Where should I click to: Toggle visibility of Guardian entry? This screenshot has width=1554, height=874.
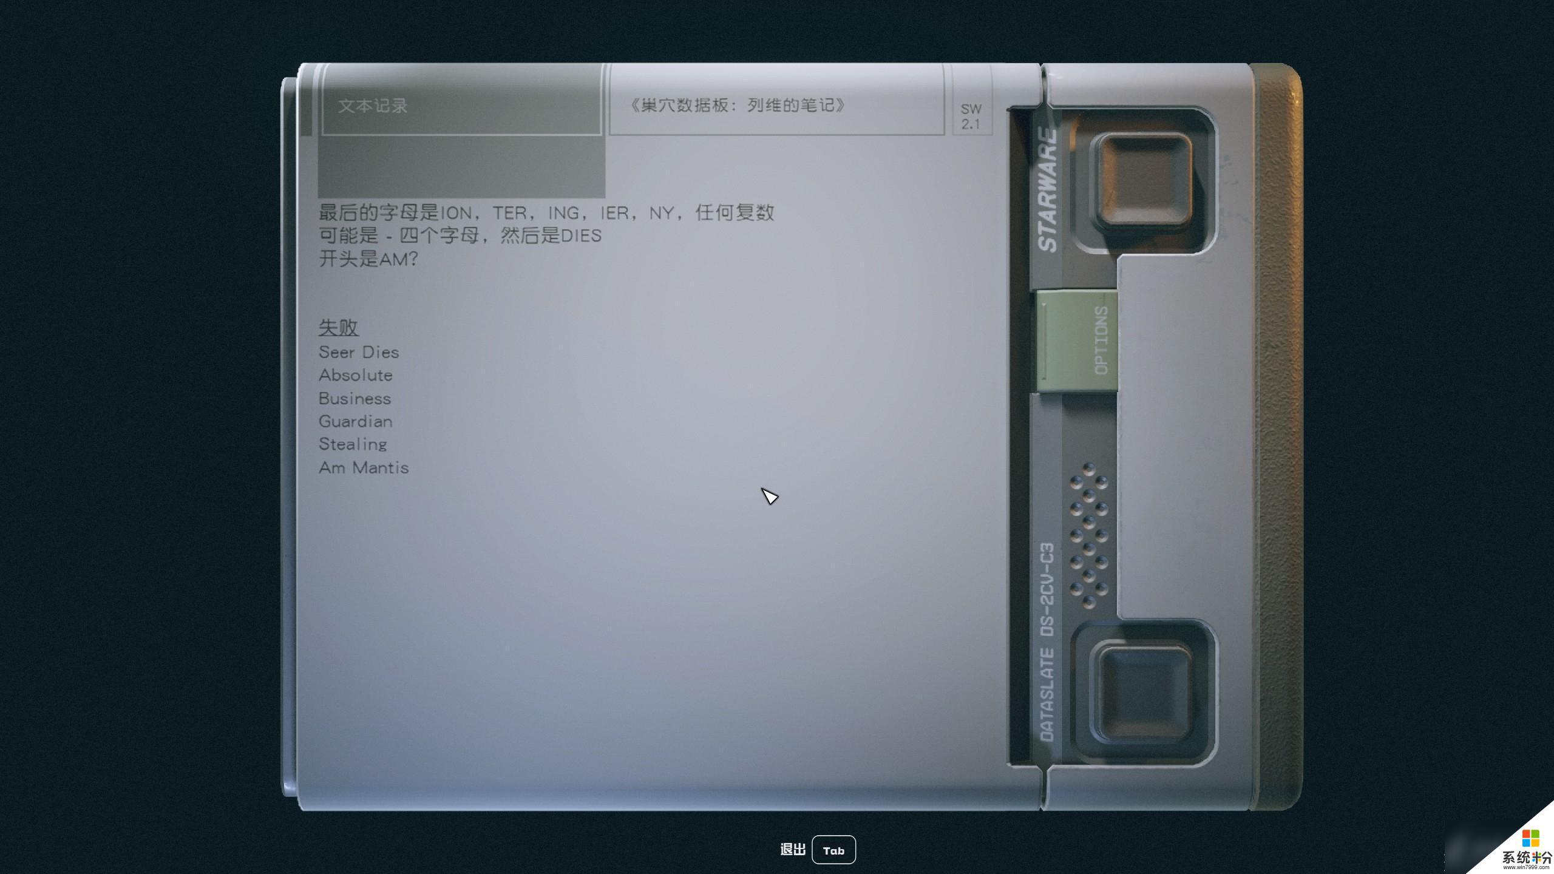(355, 421)
